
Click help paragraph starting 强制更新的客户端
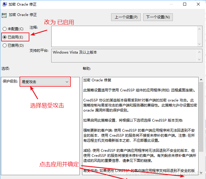(x=139, y=136)
